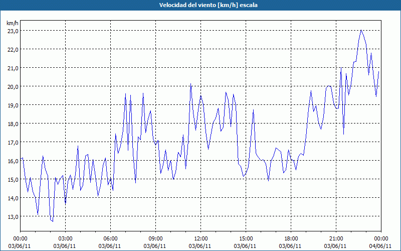Click the "21:00" time label
The height and width of the screenshot is (251, 401).
pos(336,239)
